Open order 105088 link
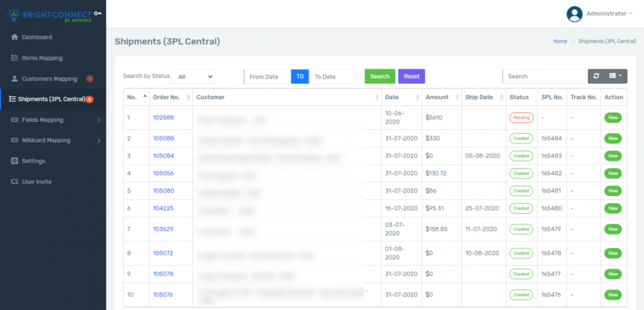Image resolution: width=644 pixels, height=310 pixels. [164, 138]
